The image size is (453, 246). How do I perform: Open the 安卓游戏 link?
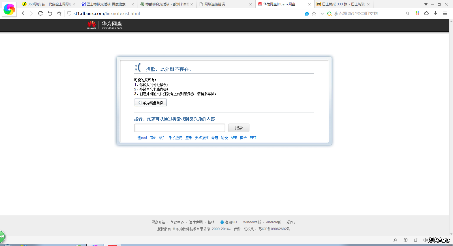[202, 138]
